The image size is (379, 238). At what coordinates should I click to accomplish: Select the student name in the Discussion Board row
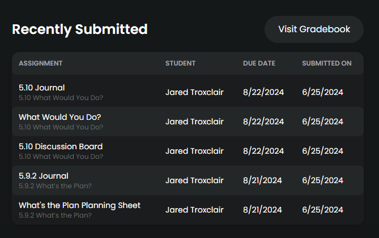(194, 151)
